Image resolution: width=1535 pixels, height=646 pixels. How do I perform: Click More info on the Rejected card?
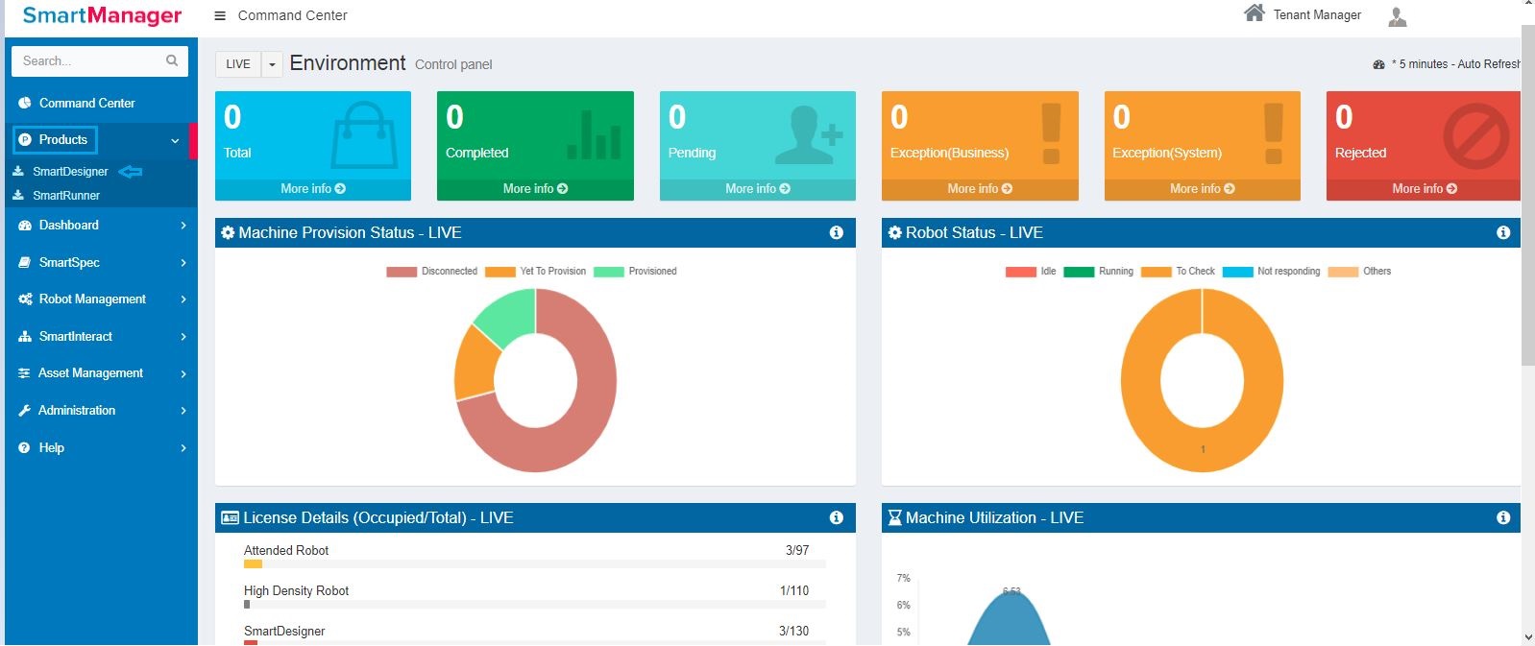(x=1424, y=189)
